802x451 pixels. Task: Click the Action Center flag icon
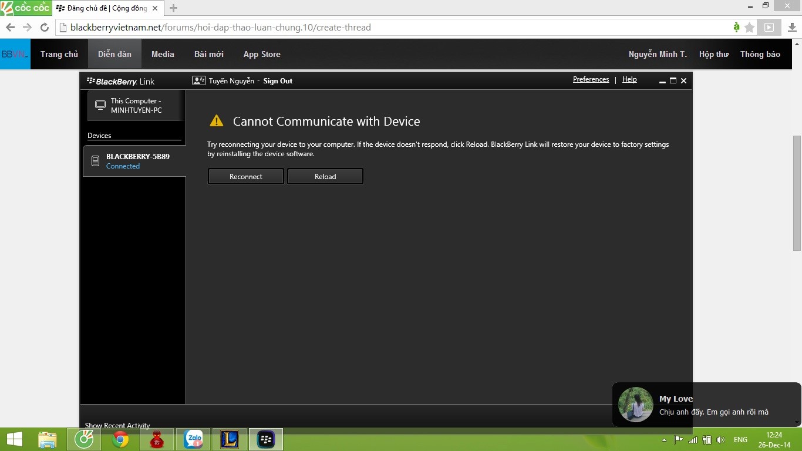click(678, 439)
